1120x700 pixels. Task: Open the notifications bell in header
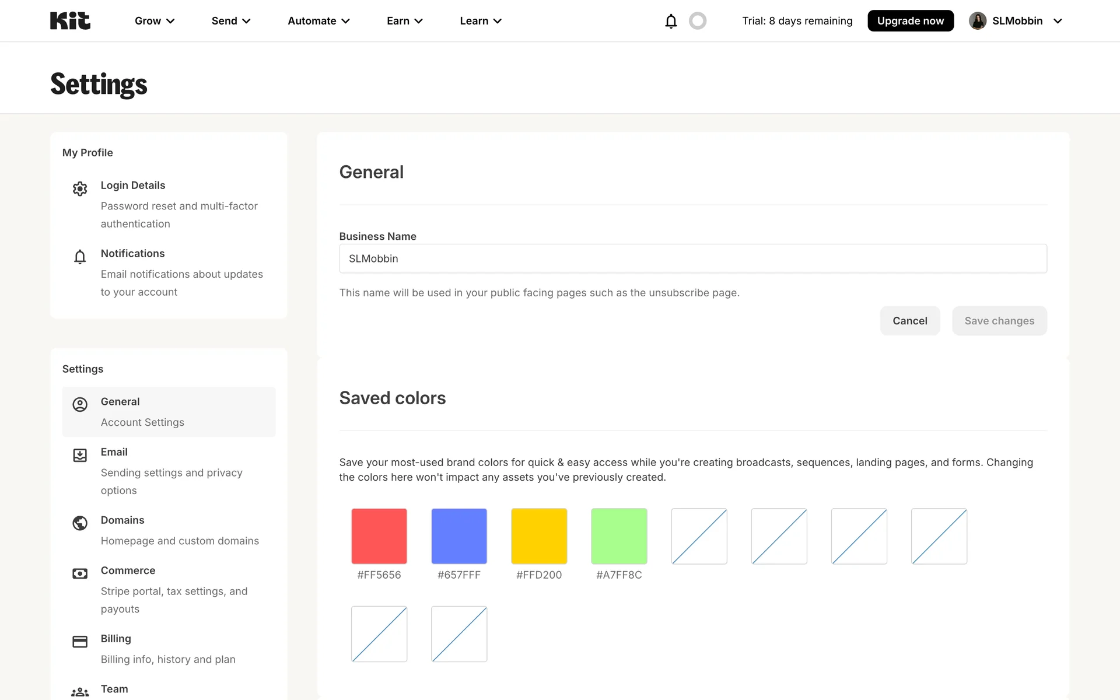(671, 21)
